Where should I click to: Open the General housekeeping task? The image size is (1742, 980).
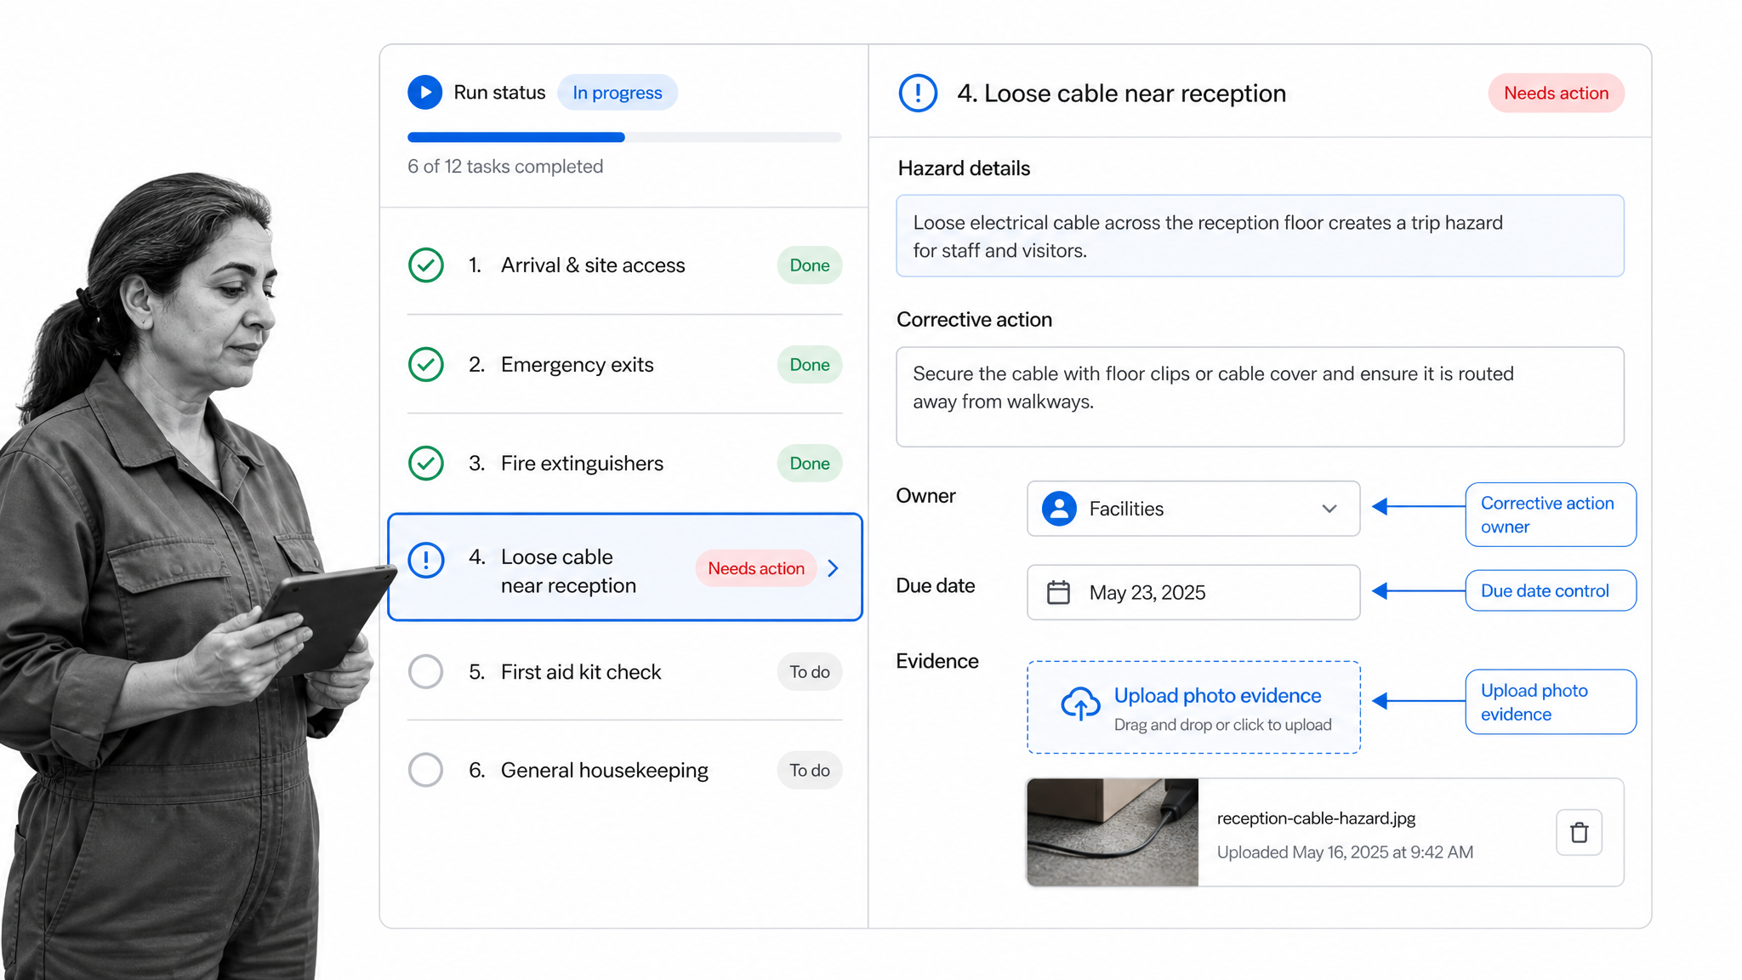coord(624,770)
